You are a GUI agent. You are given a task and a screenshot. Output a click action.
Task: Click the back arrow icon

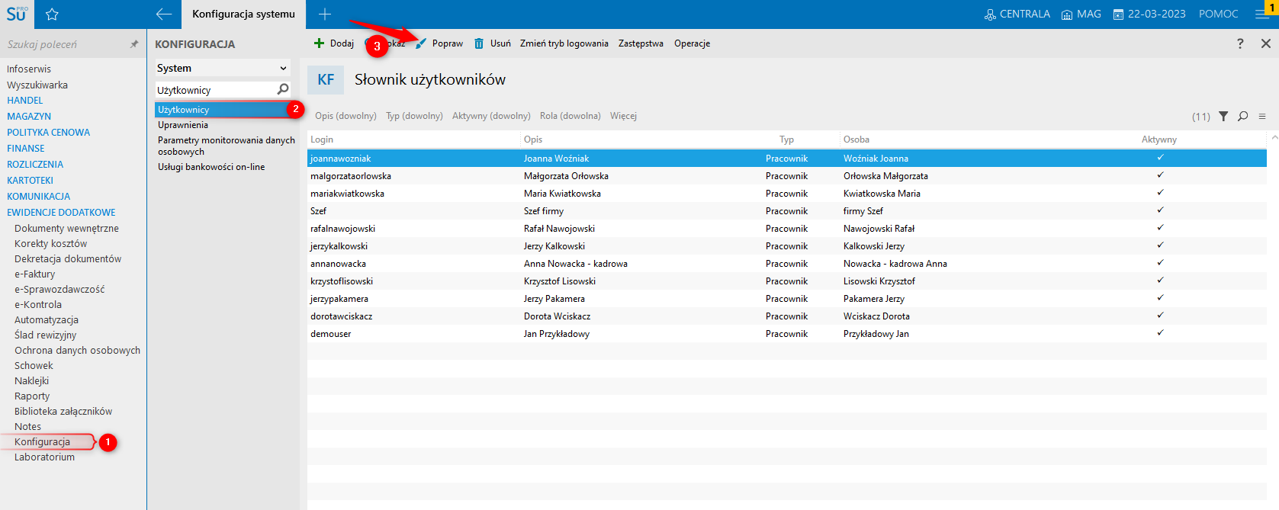(163, 14)
